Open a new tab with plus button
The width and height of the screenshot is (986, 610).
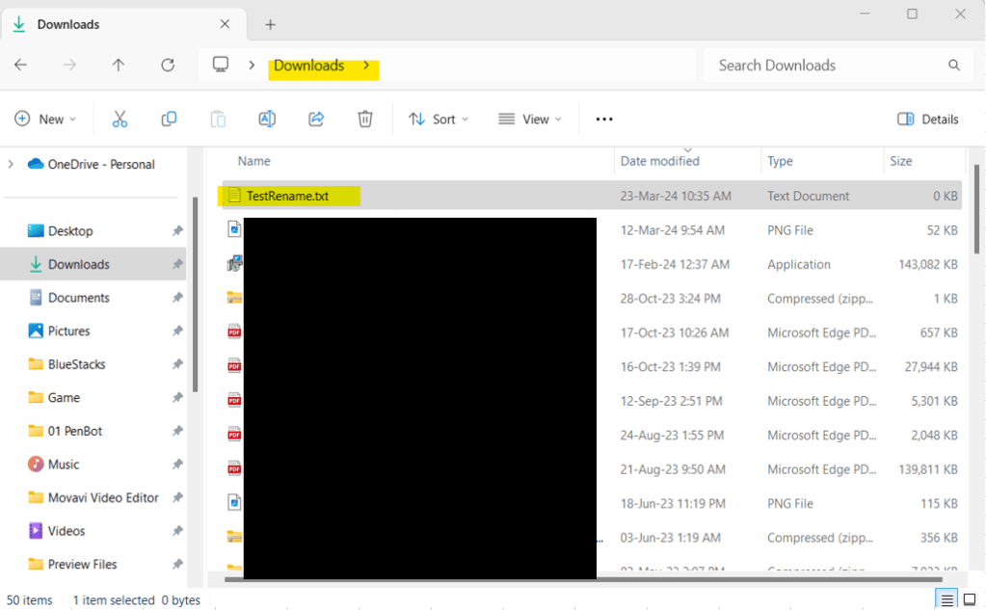click(x=271, y=24)
